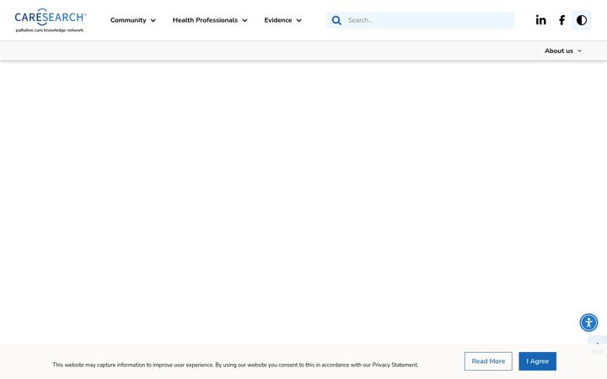Expand the About us menu
The image size is (607, 379).
tap(563, 51)
